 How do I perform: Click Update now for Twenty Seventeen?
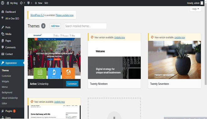tap(180, 38)
